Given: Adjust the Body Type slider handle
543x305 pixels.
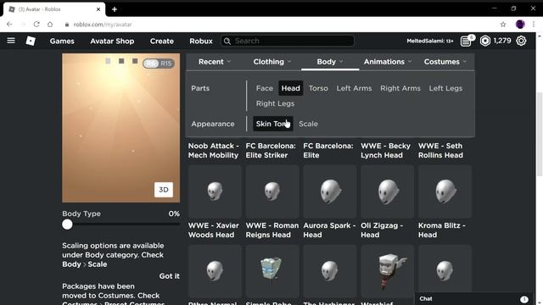Looking at the screenshot, I should pos(67,225).
